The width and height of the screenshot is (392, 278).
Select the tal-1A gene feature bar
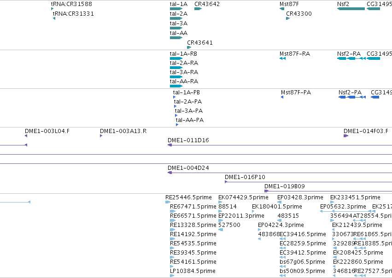coord(176,9)
